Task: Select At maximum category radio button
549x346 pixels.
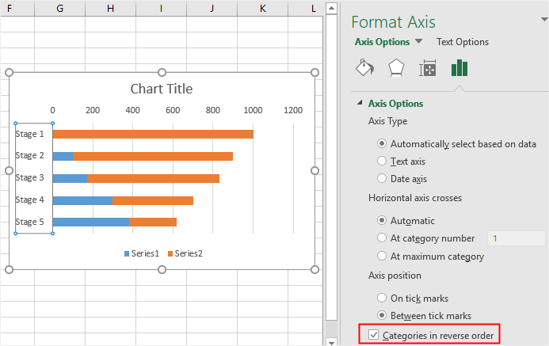Action: pos(382,256)
